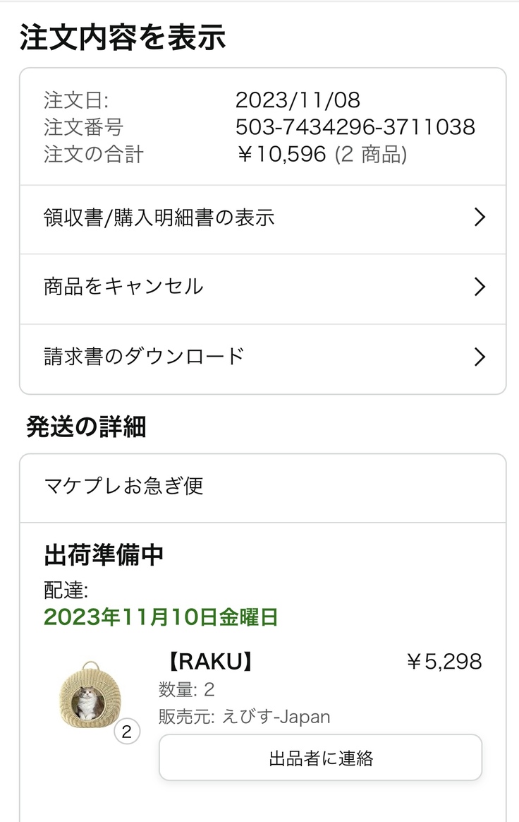The image size is (519, 822).
Task: Tap the order number 503-7434296-3711038
Action: [x=355, y=127]
